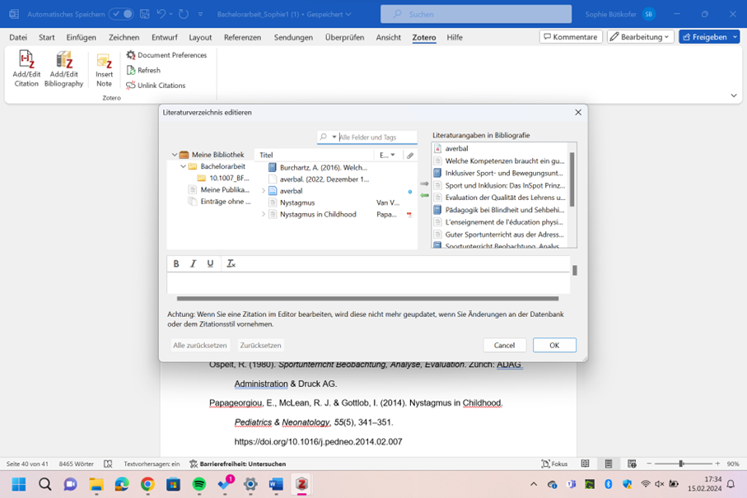Apply italic in the bibliography editor
747x498 pixels.
coord(193,263)
